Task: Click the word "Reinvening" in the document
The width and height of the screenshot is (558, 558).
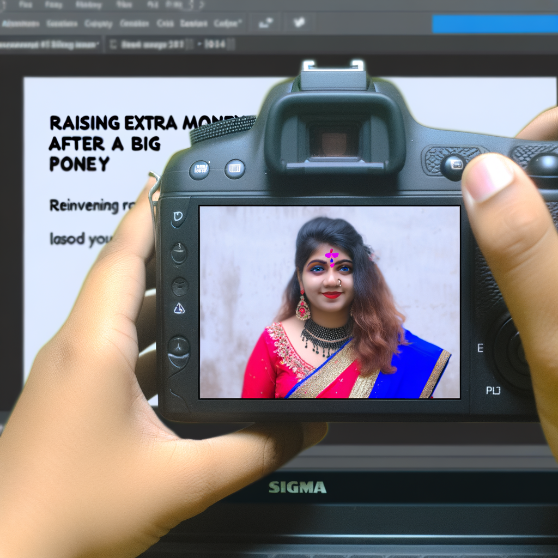Action: pos(84,205)
